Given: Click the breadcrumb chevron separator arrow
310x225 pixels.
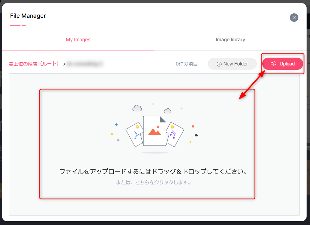Looking at the screenshot, I should point(64,64).
